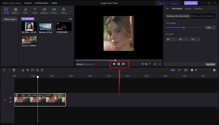Image resolution: width=219 pixels, height=125 pixels.
Task: Adjust the frames 13 stepper arrows
Action: [199, 39]
